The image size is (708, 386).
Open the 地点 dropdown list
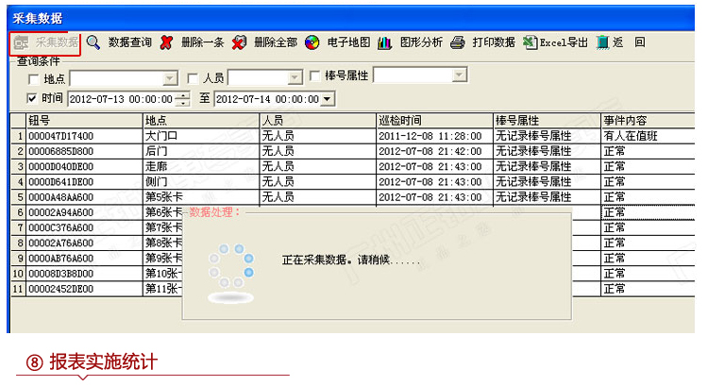coord(170,78)
